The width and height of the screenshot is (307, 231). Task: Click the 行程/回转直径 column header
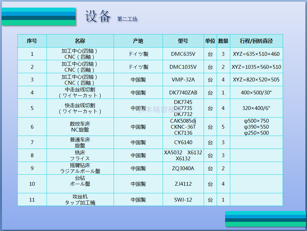pos(256,41)
